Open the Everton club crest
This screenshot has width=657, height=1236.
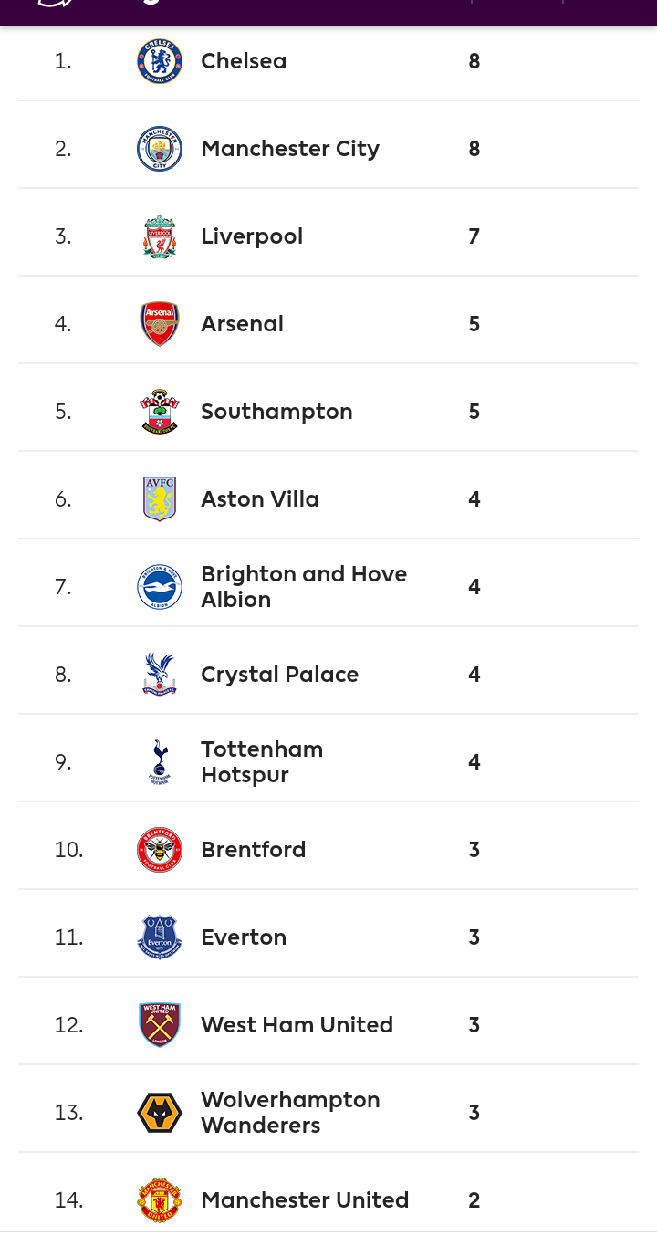click(x=160, y=937)
